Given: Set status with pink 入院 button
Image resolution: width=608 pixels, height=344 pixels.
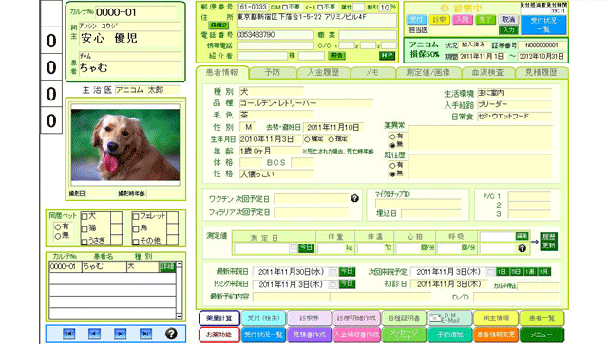Looking at the screenshot, I should tap(463, 19).
